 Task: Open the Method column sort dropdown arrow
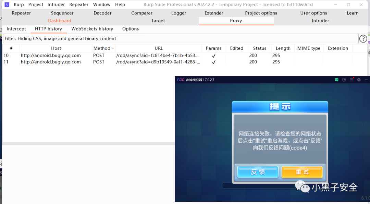pos(113,48)
